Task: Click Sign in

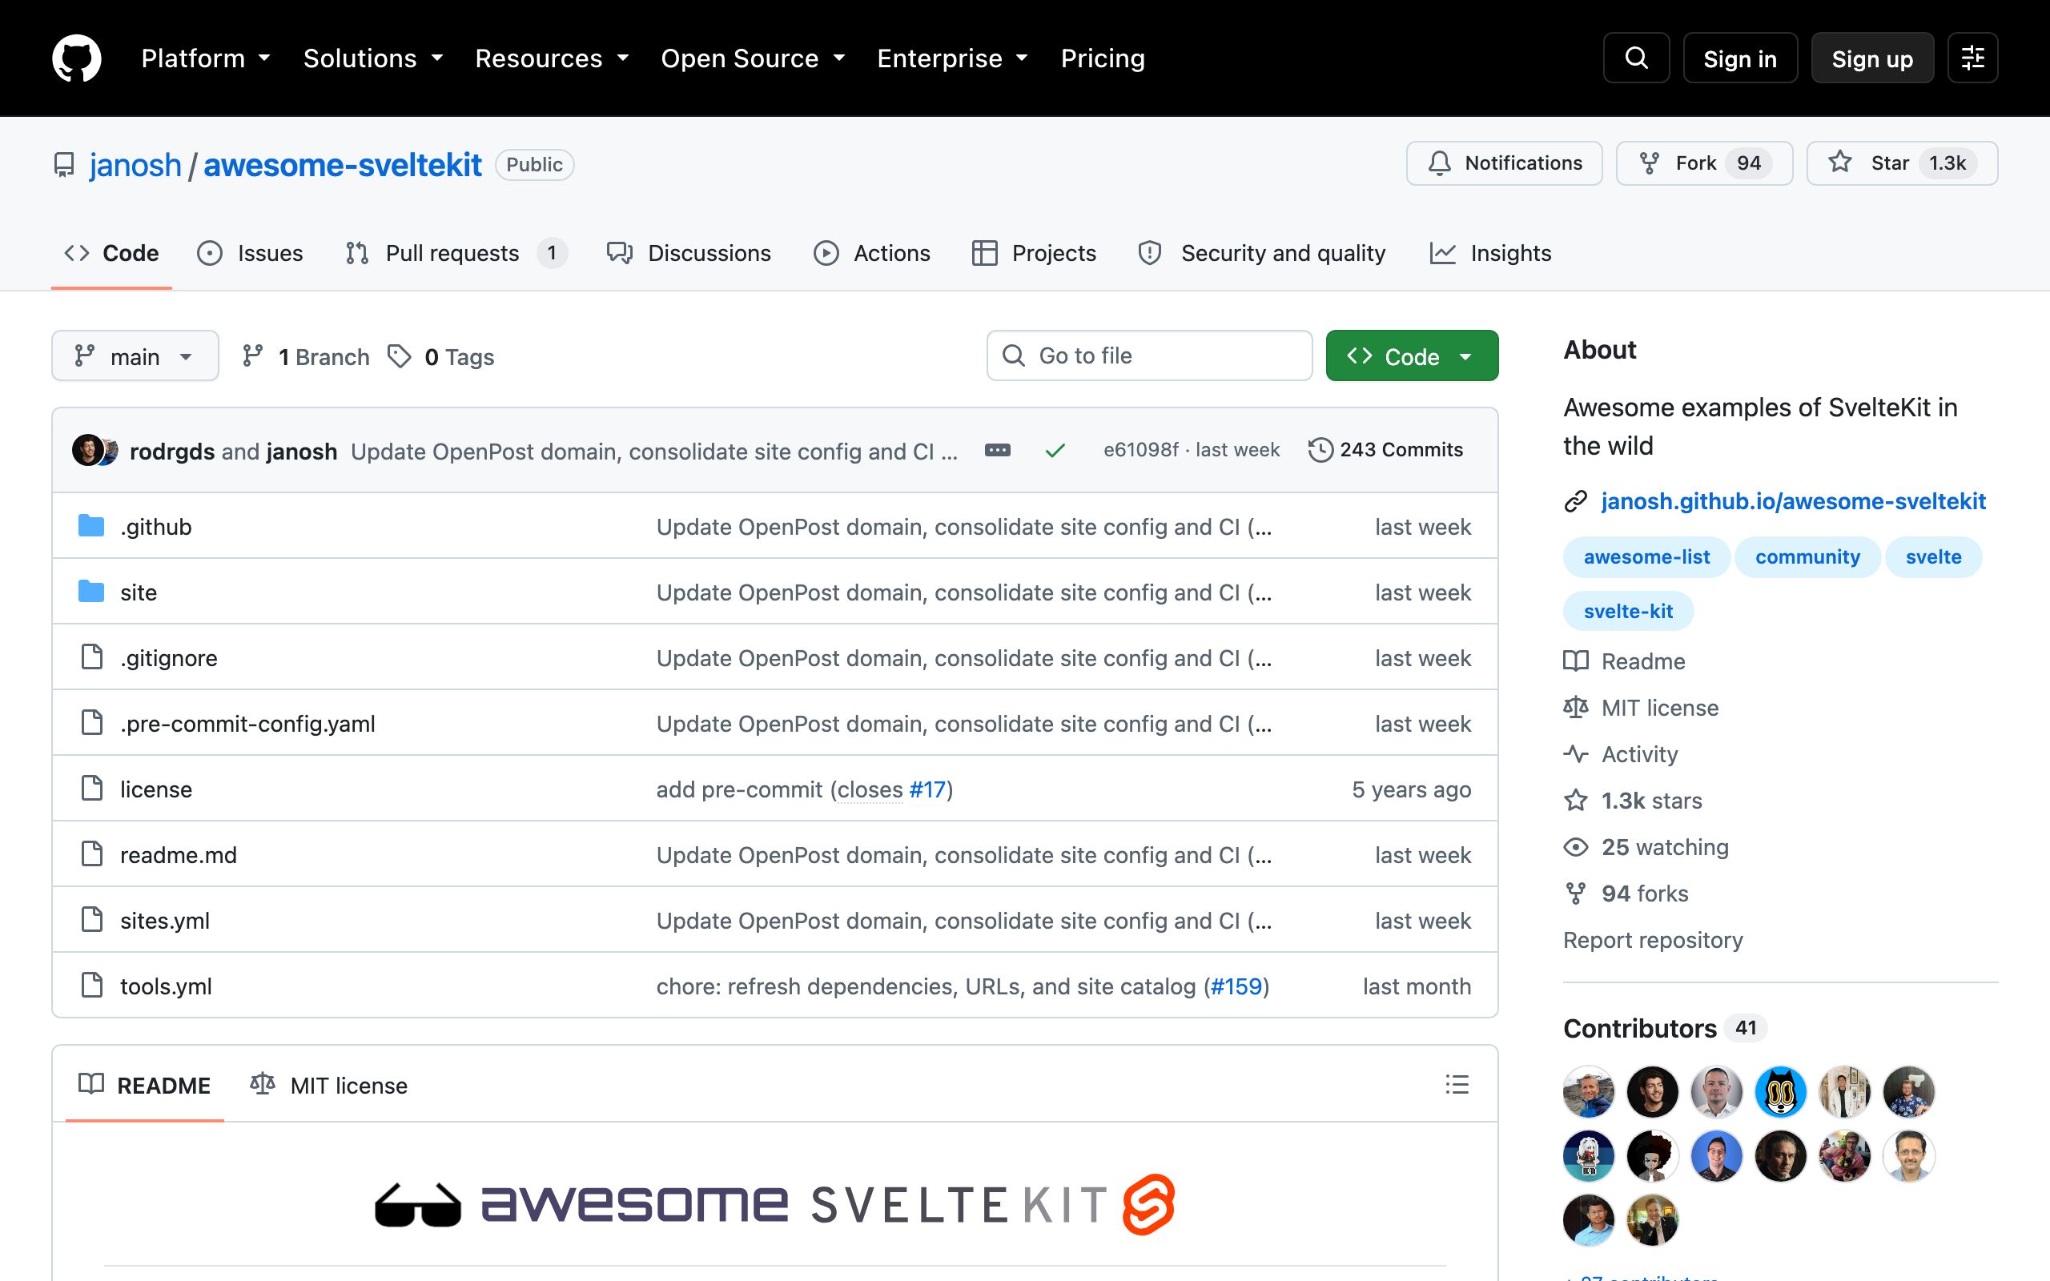Action: click(1740, 58)
